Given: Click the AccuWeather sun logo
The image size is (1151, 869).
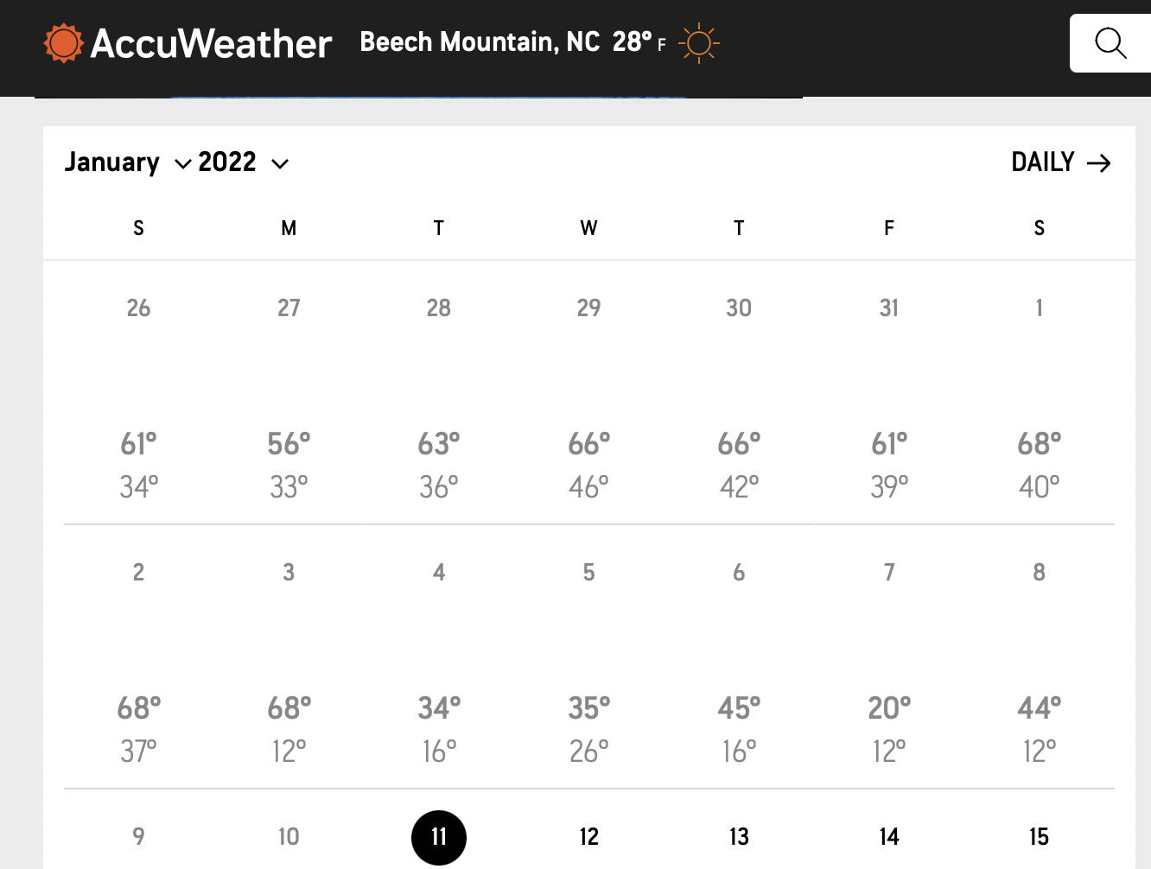Looking at the screenshot, I should (62, 42).
